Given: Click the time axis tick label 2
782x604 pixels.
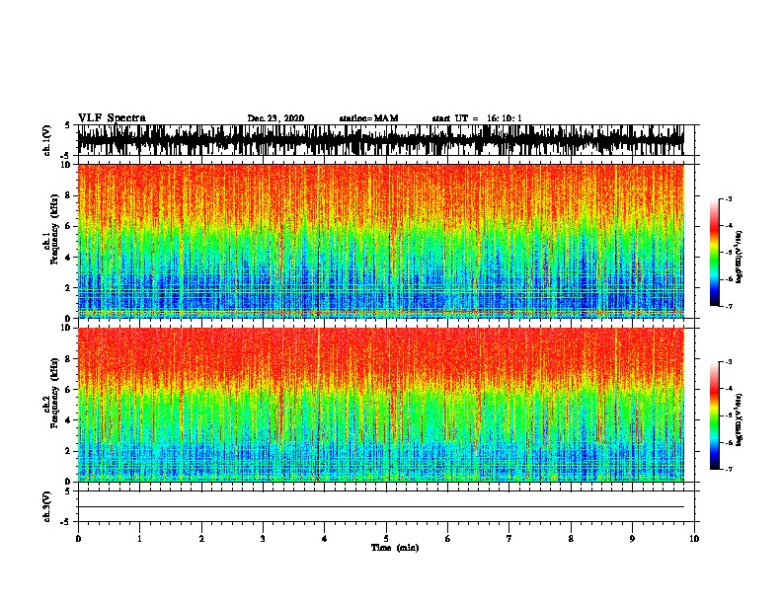Looking at the screenshot, I should (201, 539).
